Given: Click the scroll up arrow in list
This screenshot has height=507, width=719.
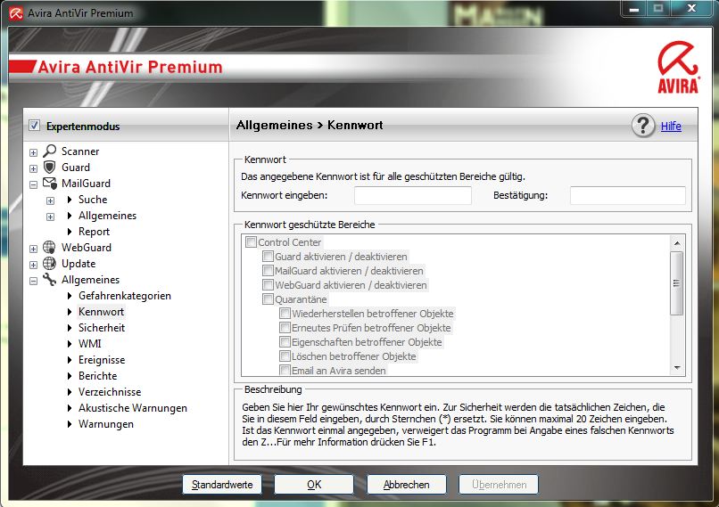Looking at the screenshot, I should coord(677,243).
